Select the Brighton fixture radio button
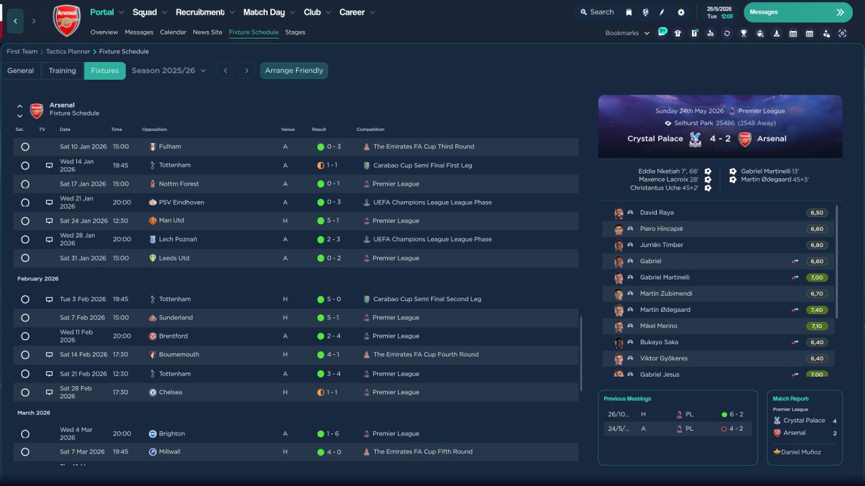Viewport: 865px width, 486px height. pos(25,434)
